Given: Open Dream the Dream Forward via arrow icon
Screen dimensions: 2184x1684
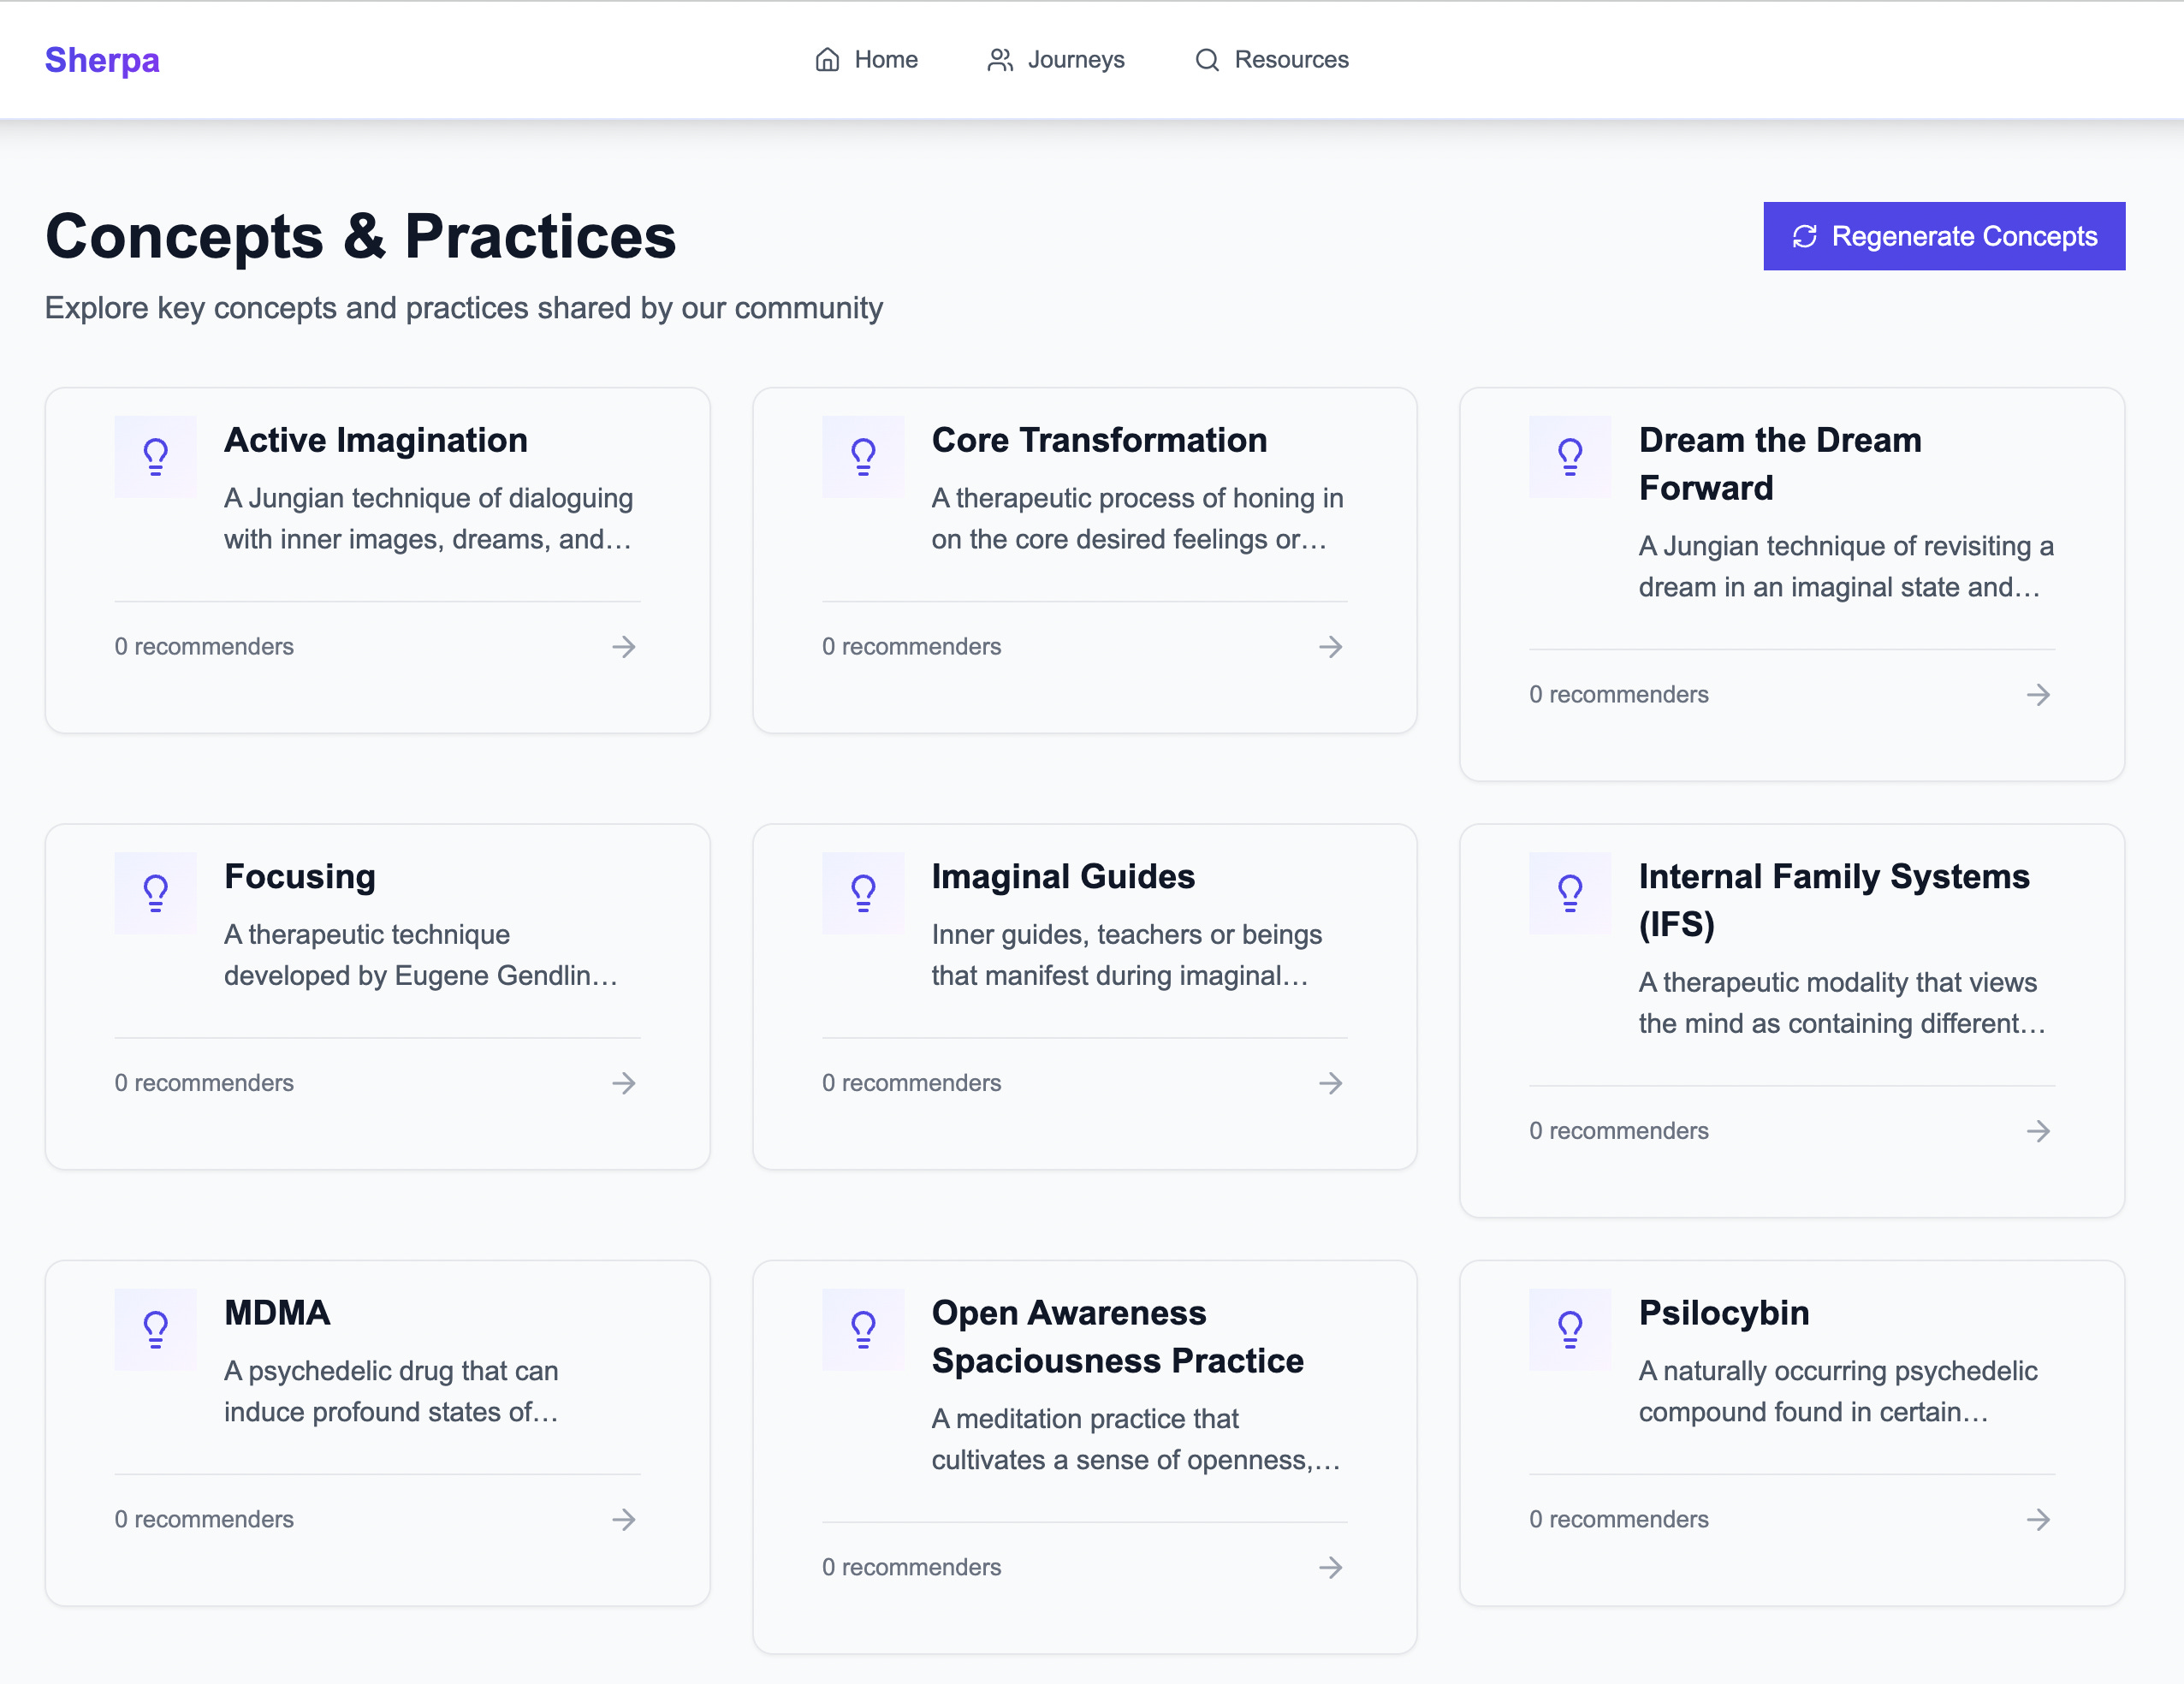Looking at the screenshot, I should pyautogui.click(x=2038, y=695).
